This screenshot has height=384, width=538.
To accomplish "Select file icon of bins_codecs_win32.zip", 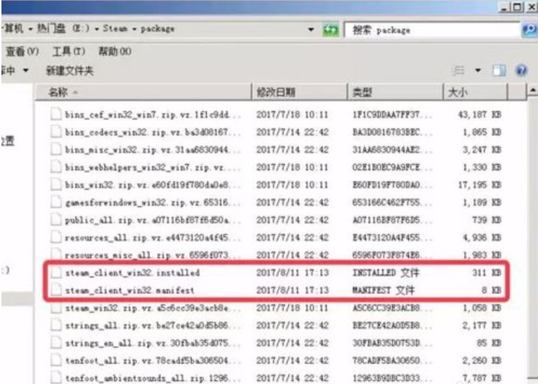I will coord(56,132).
